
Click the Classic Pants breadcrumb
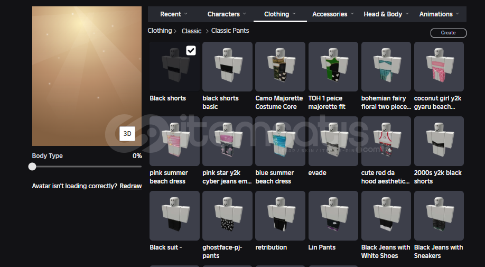(x=230, y=31)
